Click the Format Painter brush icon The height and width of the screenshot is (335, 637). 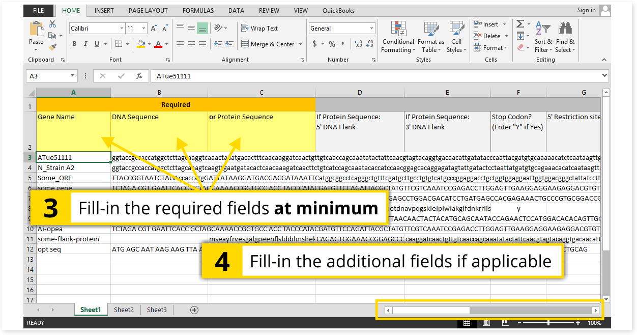(x=52, y=47)
